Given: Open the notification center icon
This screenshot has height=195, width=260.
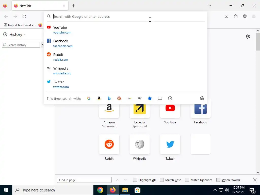Looking at the screenshot, I should (x=252, y=190).
